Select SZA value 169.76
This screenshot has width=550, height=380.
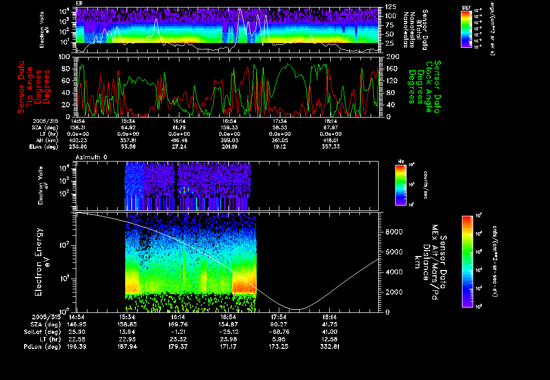(x=178, y=325)
